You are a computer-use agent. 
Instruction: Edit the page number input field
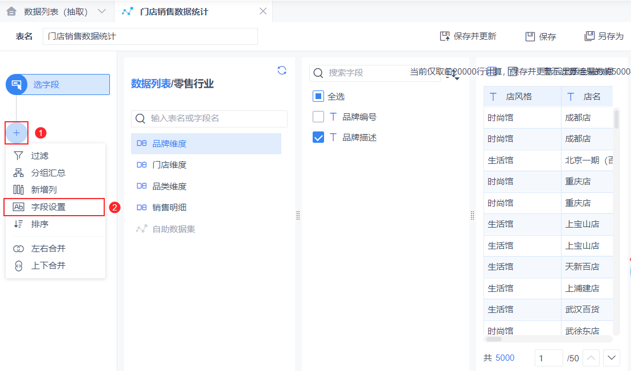548,358
